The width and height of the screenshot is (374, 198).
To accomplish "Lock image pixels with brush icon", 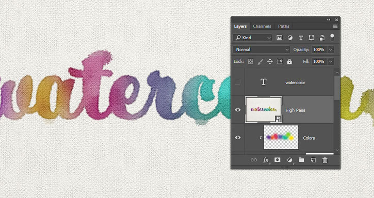I will pos(260,61).
